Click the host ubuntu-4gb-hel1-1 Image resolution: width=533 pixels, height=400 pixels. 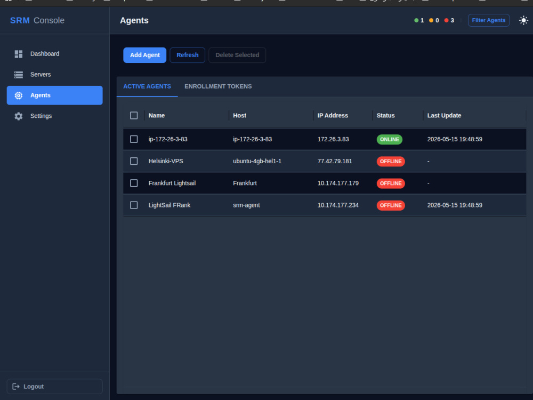[257, 161]
